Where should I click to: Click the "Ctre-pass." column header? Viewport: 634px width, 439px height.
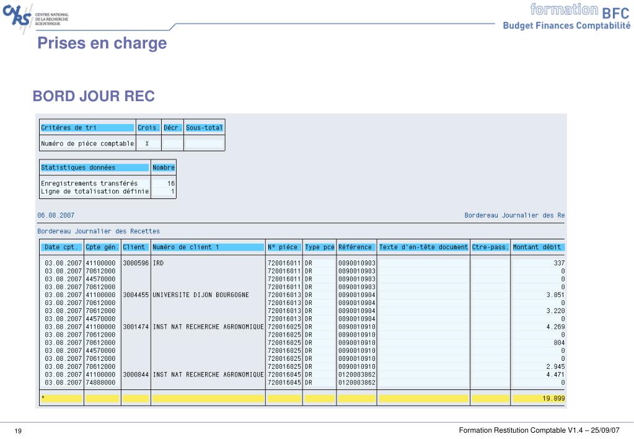pyautogui.click(x=490, y=247)
